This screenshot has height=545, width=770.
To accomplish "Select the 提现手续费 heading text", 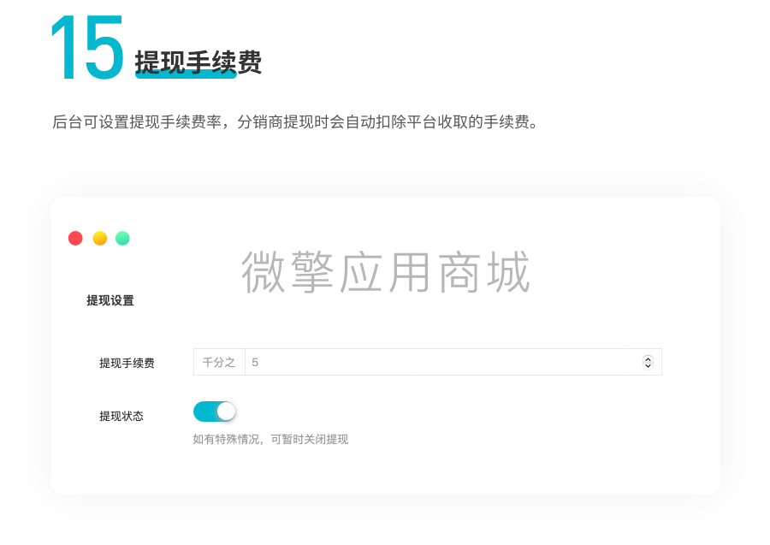I will pos(198,62).
